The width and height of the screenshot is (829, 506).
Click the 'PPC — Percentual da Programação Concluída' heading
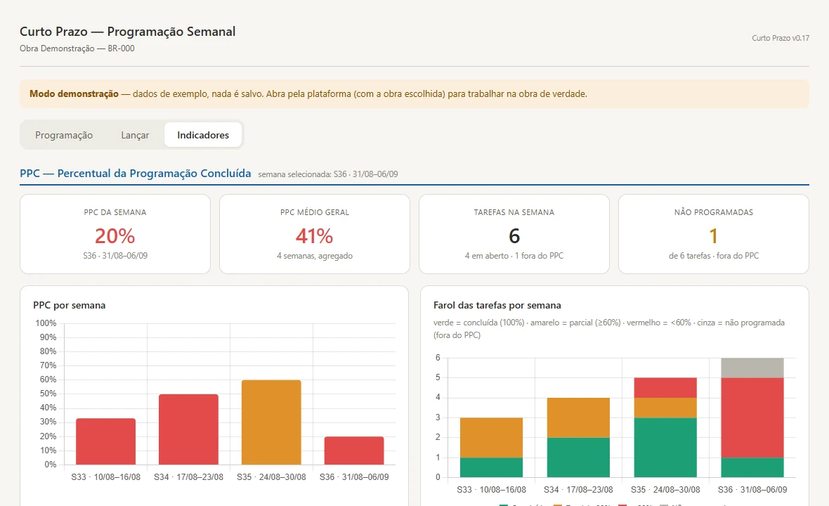pyautogui.click(x=136, y=174)
